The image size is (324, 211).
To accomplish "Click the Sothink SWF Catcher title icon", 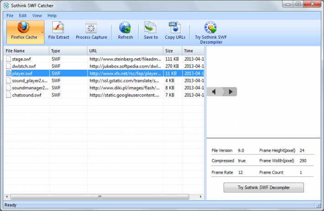I will point(6,5).
